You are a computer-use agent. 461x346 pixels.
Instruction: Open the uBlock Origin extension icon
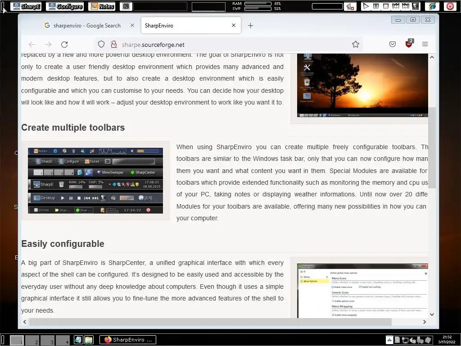[409, 44]
